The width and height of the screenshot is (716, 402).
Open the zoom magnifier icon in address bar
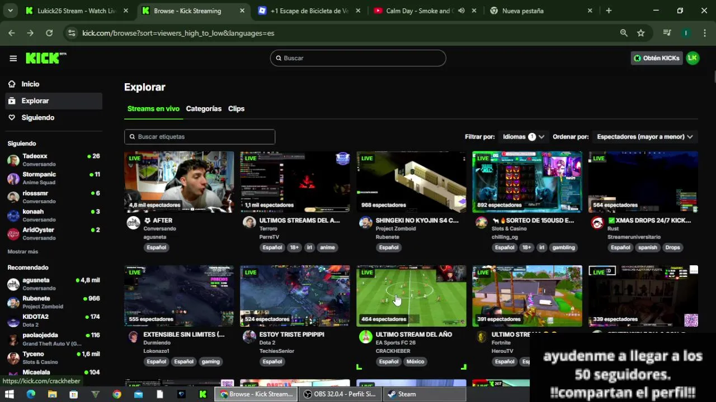tap(624, 33)
